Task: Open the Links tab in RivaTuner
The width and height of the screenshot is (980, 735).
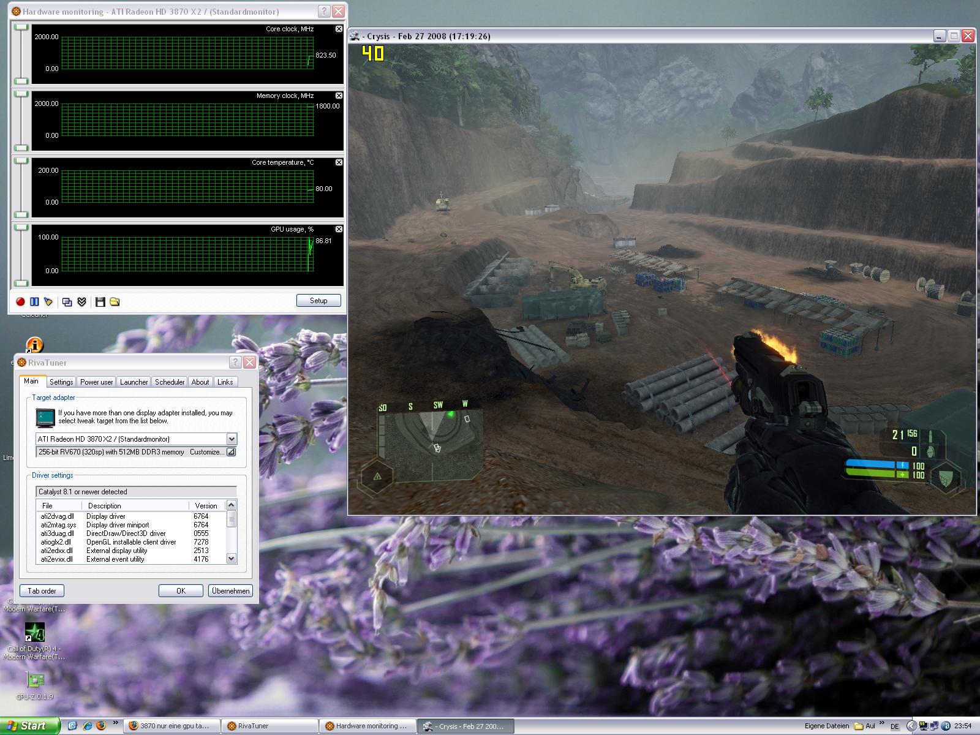Action: pyautogui.click(x=225, y=382)
